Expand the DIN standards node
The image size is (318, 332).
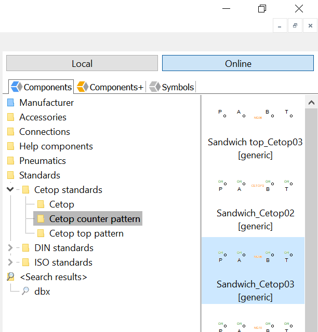coord(10,247)
